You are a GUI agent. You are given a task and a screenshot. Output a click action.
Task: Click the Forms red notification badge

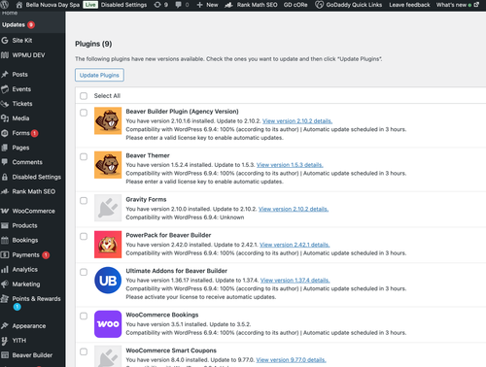pyautogui.click(x=35, y=133)
